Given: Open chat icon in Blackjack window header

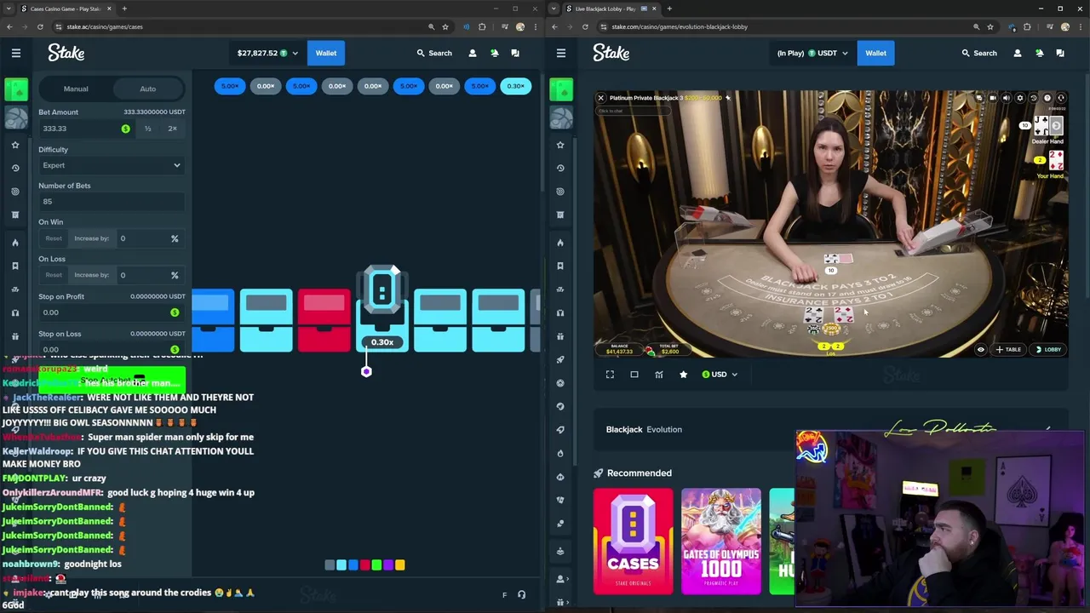Looking at the screenshot, I should pos(1060,53).
